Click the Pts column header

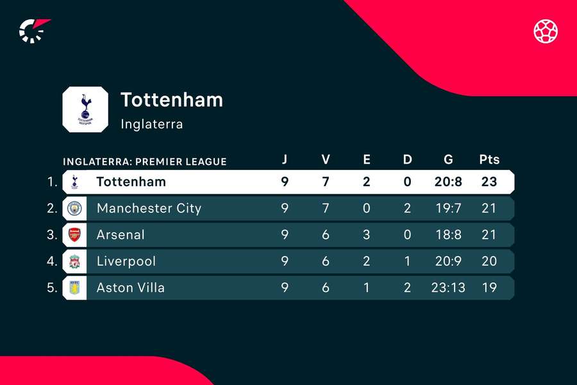pyautogui.click(x=489, y=160)
